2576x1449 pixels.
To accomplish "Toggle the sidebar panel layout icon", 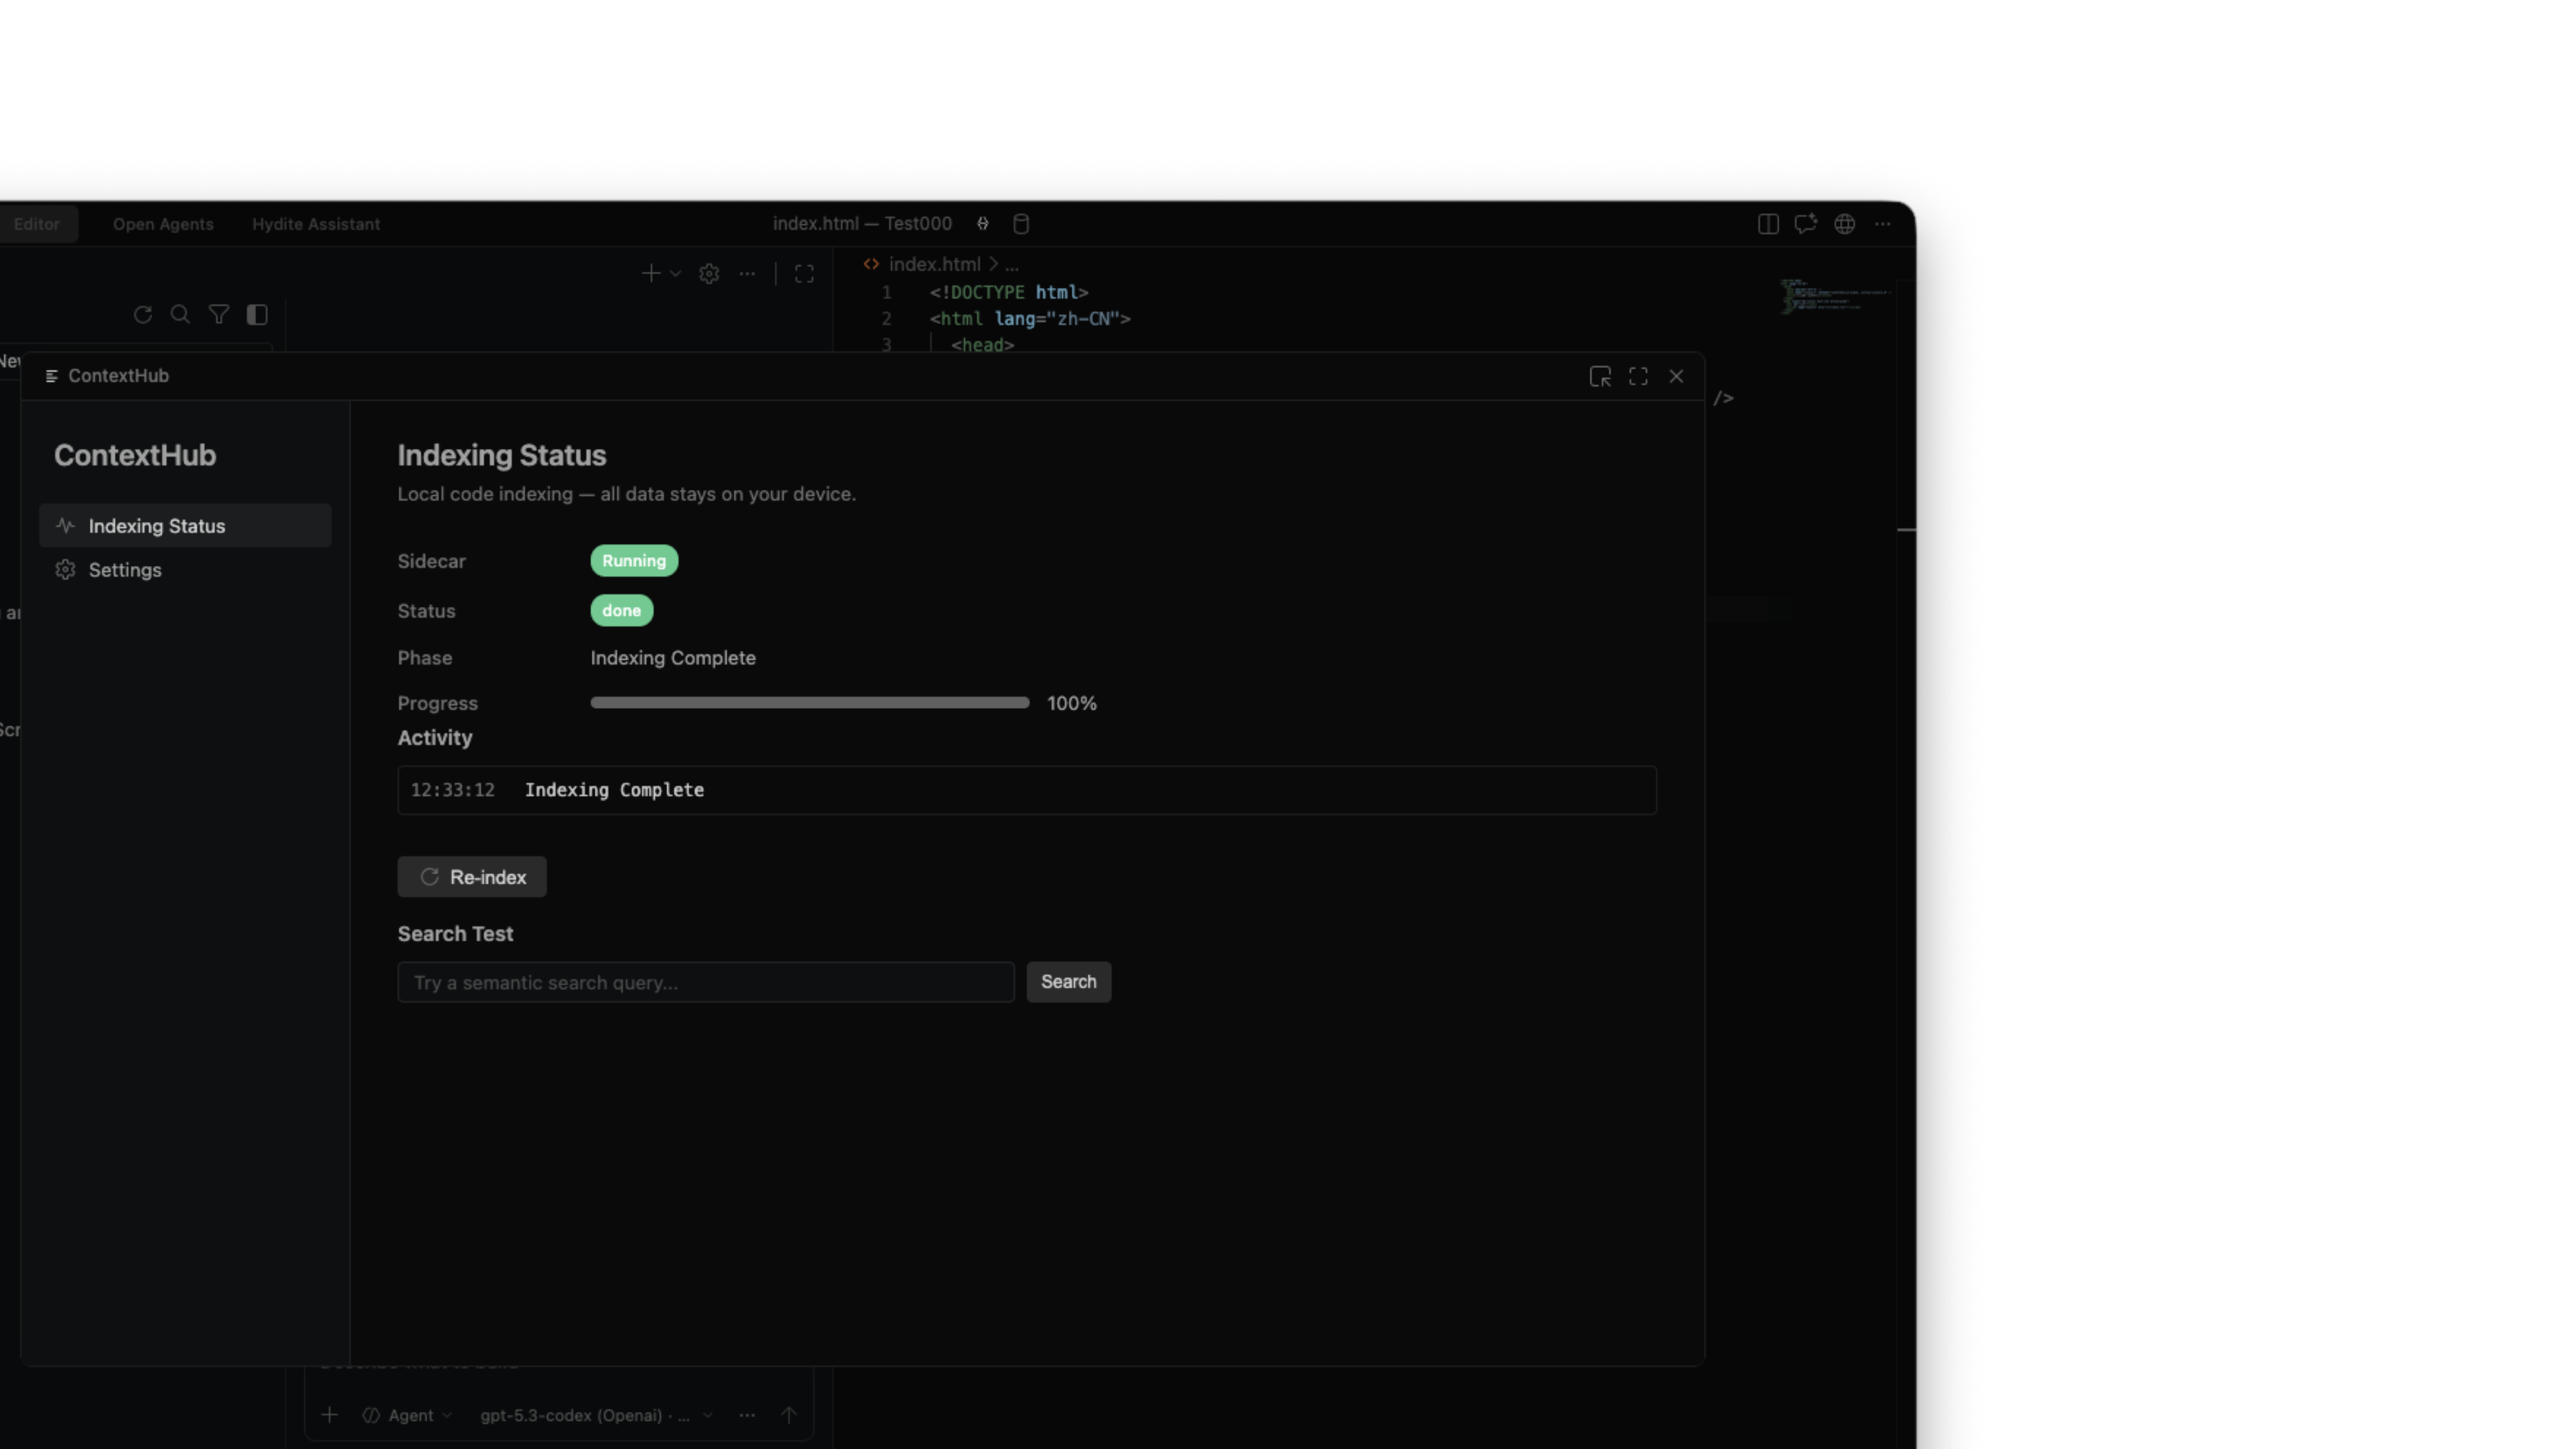I will click(257, 315).
